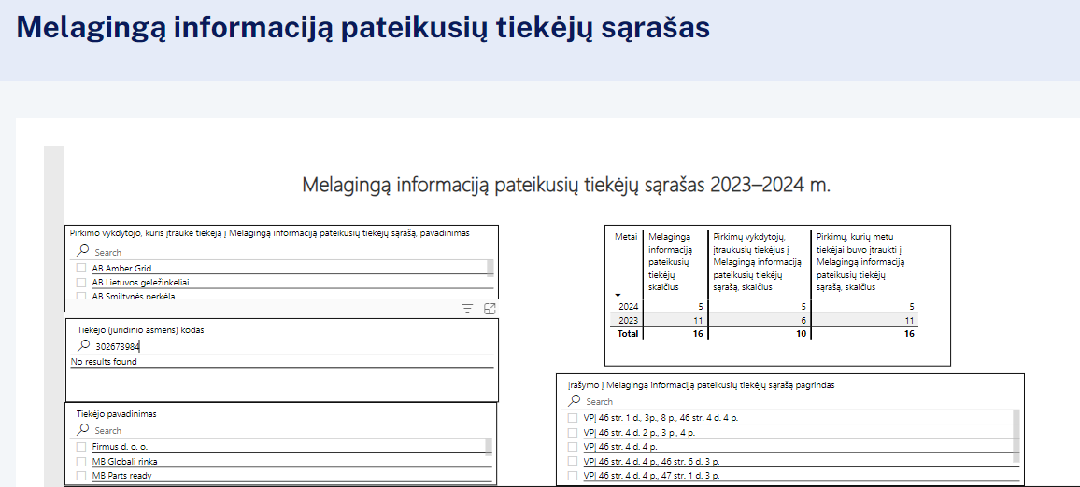Click the search icon beside code 302673984
Image resolution: width=1080 pixels, height=487 pixels.
[83, 346]
